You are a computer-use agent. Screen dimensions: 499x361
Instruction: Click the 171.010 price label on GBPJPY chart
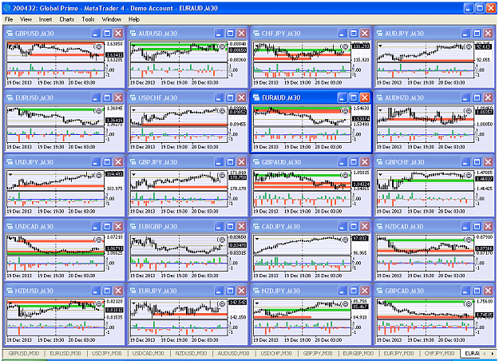(238, 173)
